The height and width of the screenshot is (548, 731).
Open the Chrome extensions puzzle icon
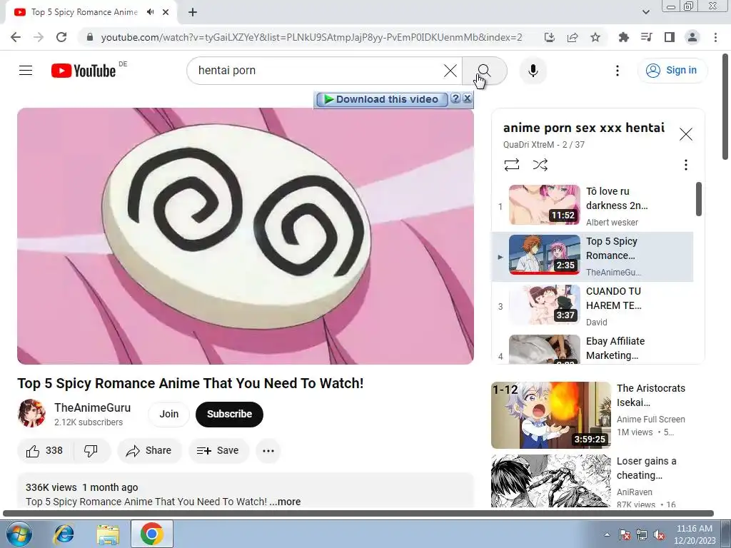[x=623, y=37]
